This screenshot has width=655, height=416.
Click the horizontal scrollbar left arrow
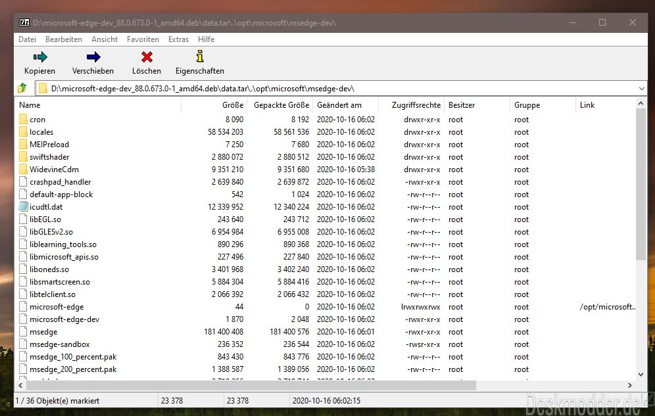20,385
